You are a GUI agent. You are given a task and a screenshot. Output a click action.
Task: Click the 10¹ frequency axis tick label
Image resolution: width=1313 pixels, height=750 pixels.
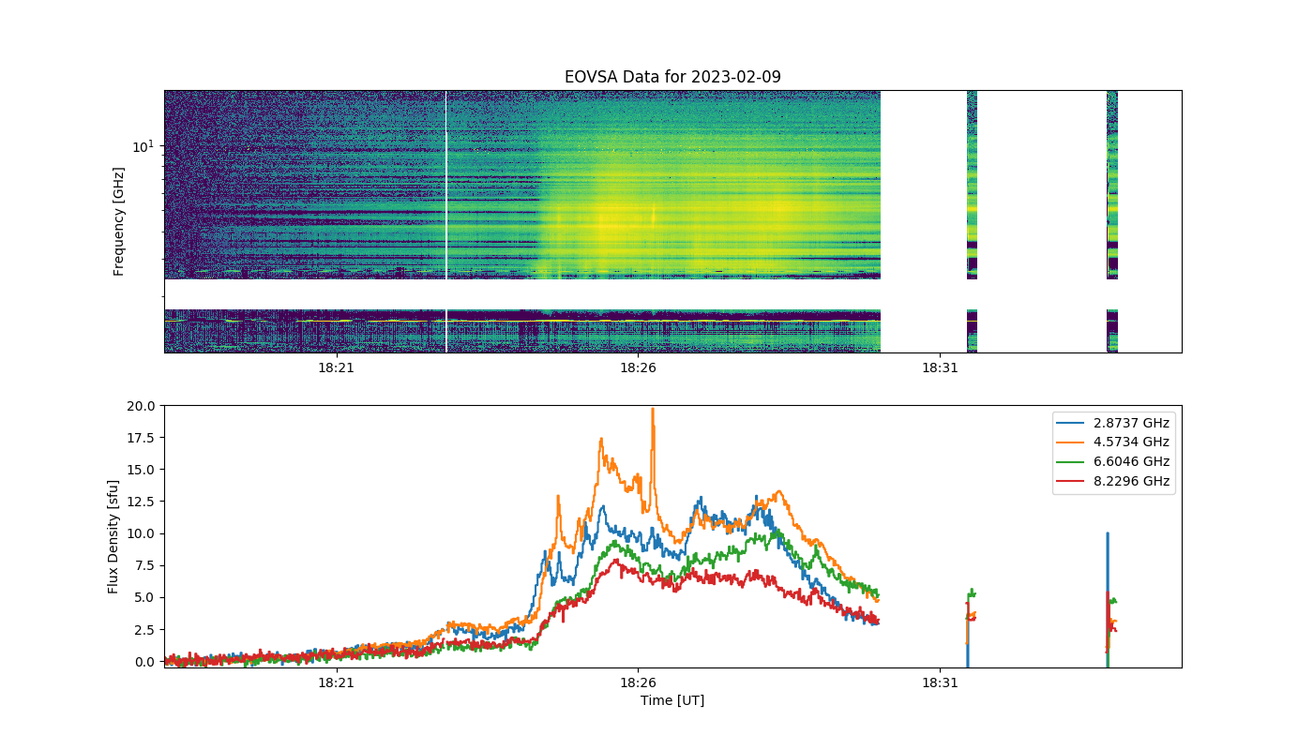(x=143, y=146)
